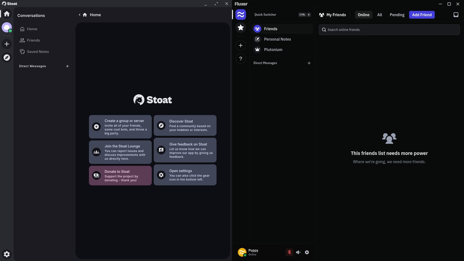Viewport: 464px width, 261px height.
Task: Create a Fluxer direct message with plus
Action: point(309,63)
